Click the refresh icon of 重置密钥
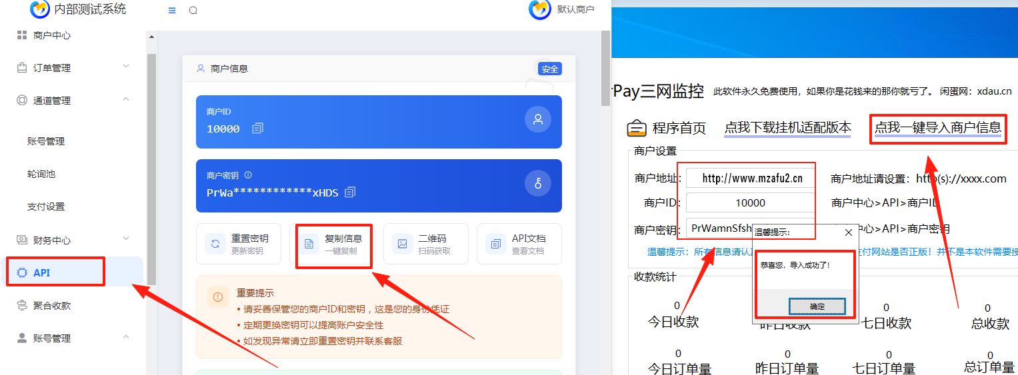 tap(216, 244)
